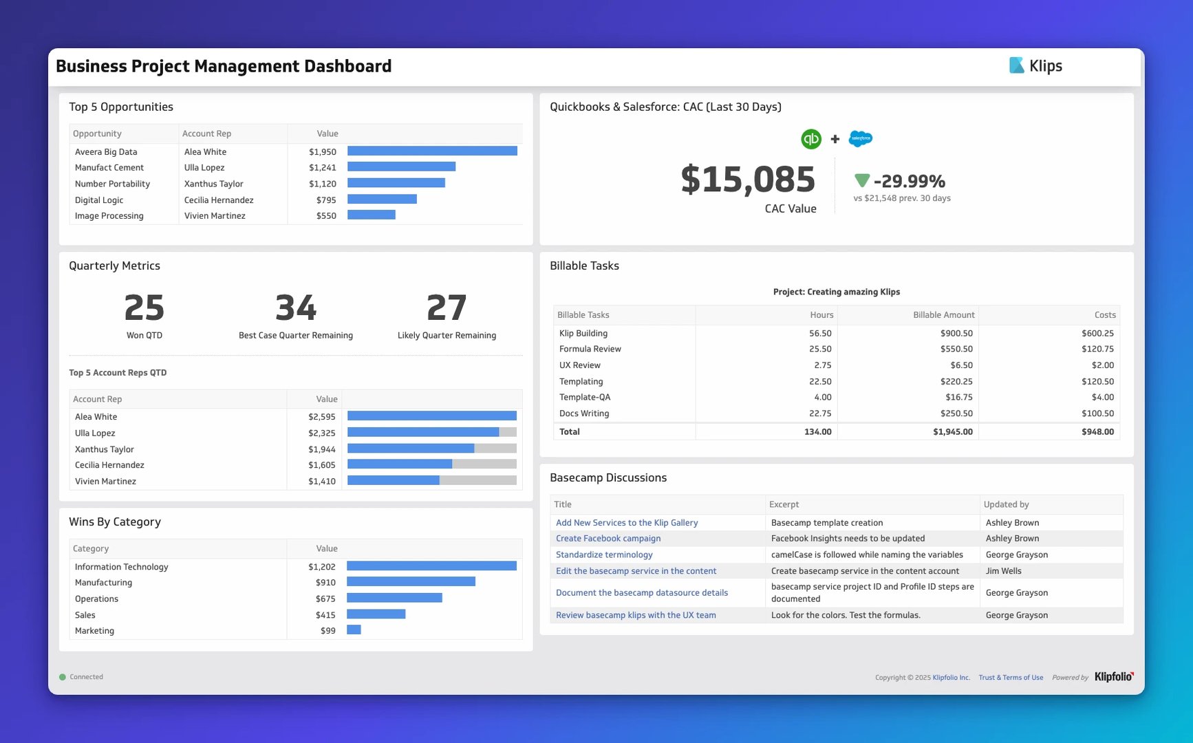Click the Templating task row
The height and width of the screenshot is (743, 1193).
point(837,381)
